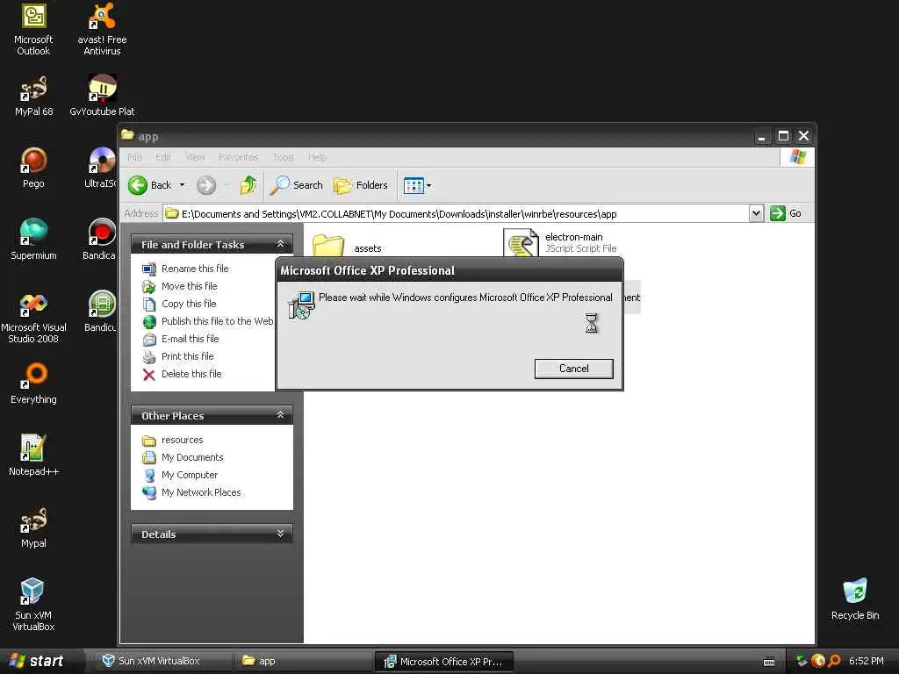Open Notepad++ desktop shortcut
The width and height of the screenshot is (899, 674).
[x=33, y=455]
